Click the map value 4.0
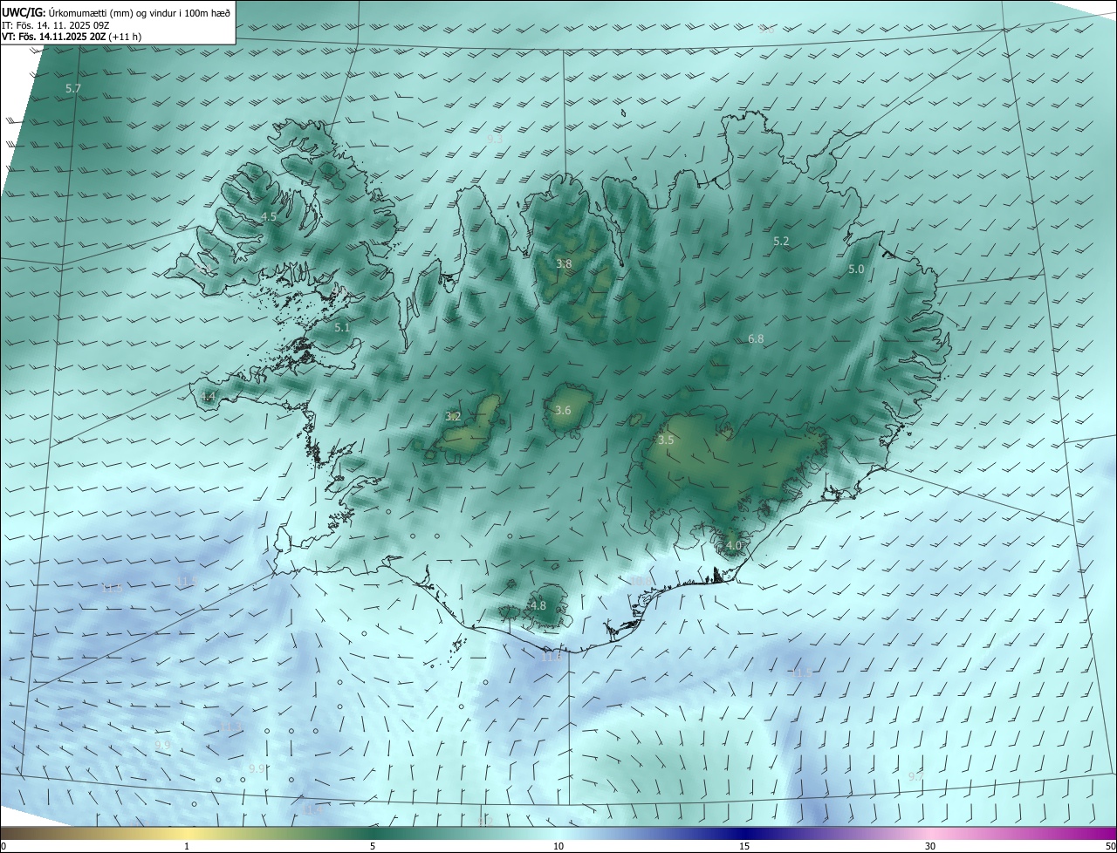Screen dimensions: 1117x853 tap(733, 546)
